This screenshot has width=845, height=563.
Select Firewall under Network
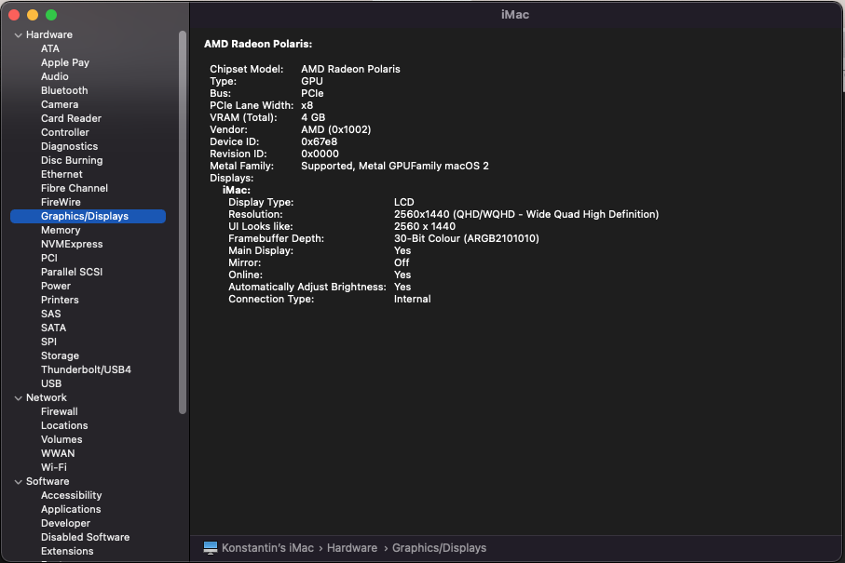pos(60,412)
